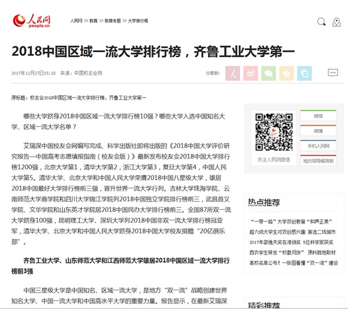Click the People.cn logo

[x=32, y=21]
